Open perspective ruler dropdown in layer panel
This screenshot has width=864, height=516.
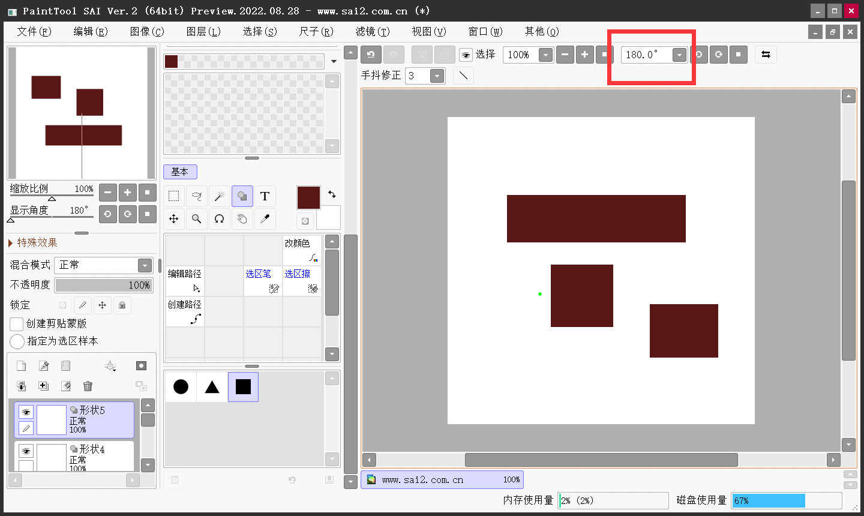[x=110, y=366]
